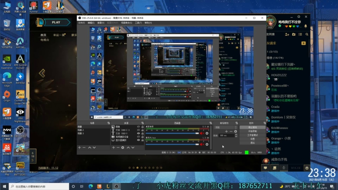Open 查看(V) menu in OBS
The image size is (338, 190).
point(100,23)
